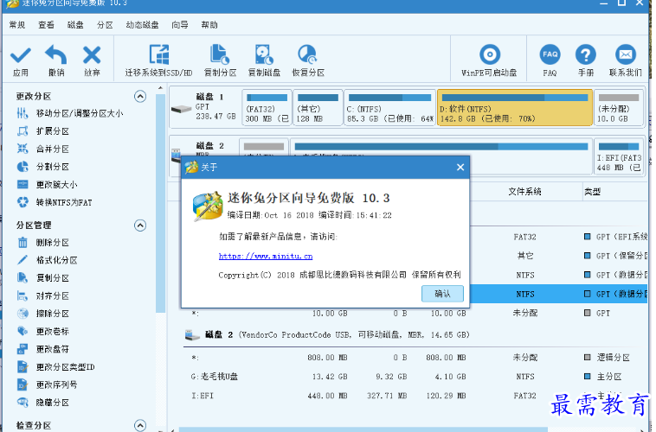This screenshot has height=432, width=656.
Task: Select the 未分配 10.0 GB block
Action: pyautogui.click(x=618, y=108)
